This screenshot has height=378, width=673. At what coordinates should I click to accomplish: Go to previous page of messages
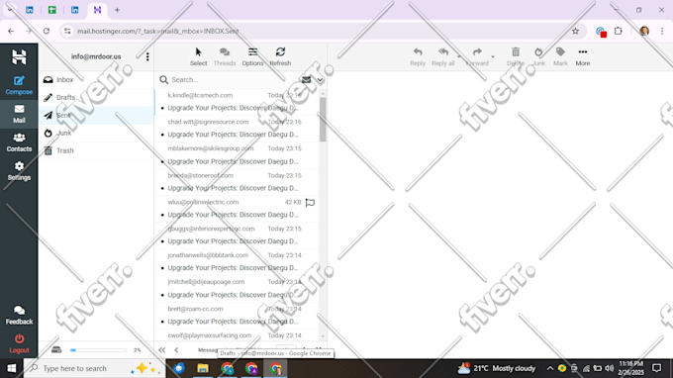[176, 350]
